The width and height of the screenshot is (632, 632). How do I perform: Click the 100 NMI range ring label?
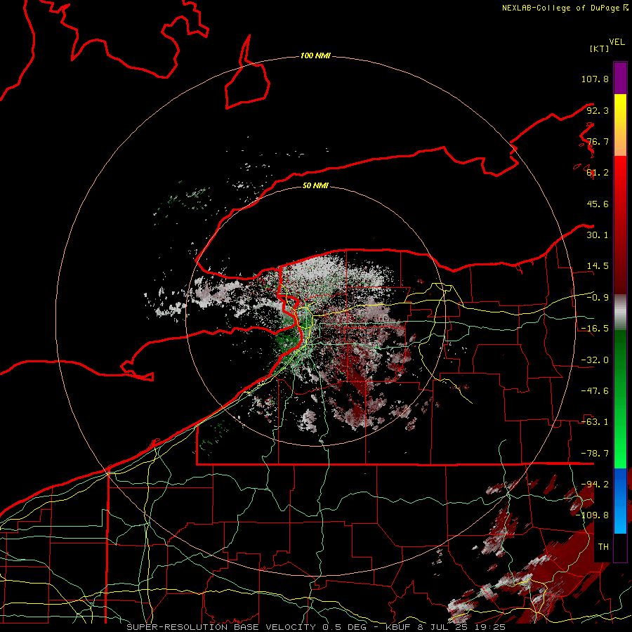315,55
